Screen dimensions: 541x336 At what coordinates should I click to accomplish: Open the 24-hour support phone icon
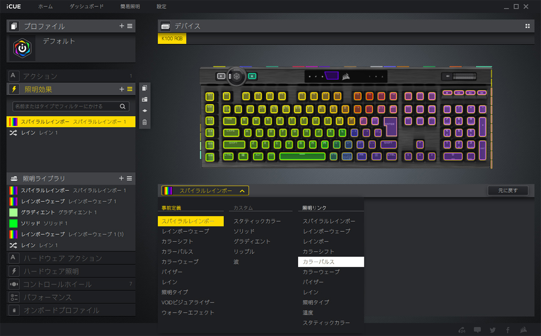point(462,330)
